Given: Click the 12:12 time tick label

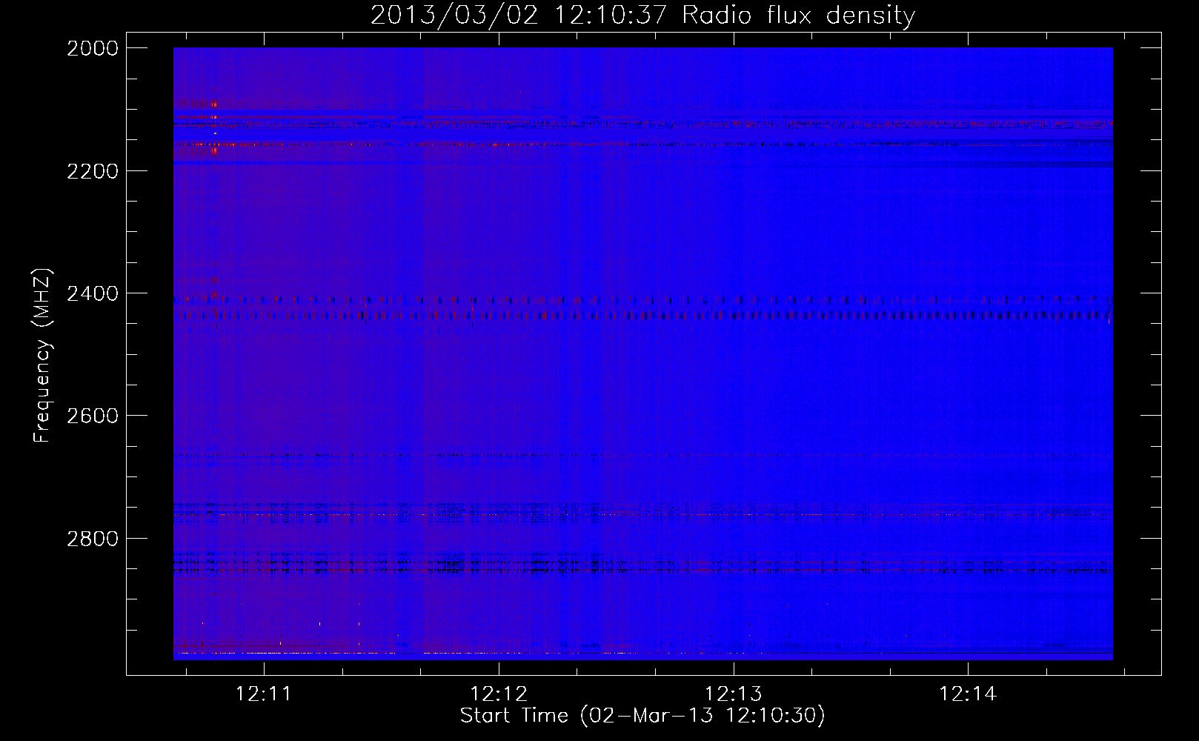Looking at the screenshot, I should coord(499,694).
